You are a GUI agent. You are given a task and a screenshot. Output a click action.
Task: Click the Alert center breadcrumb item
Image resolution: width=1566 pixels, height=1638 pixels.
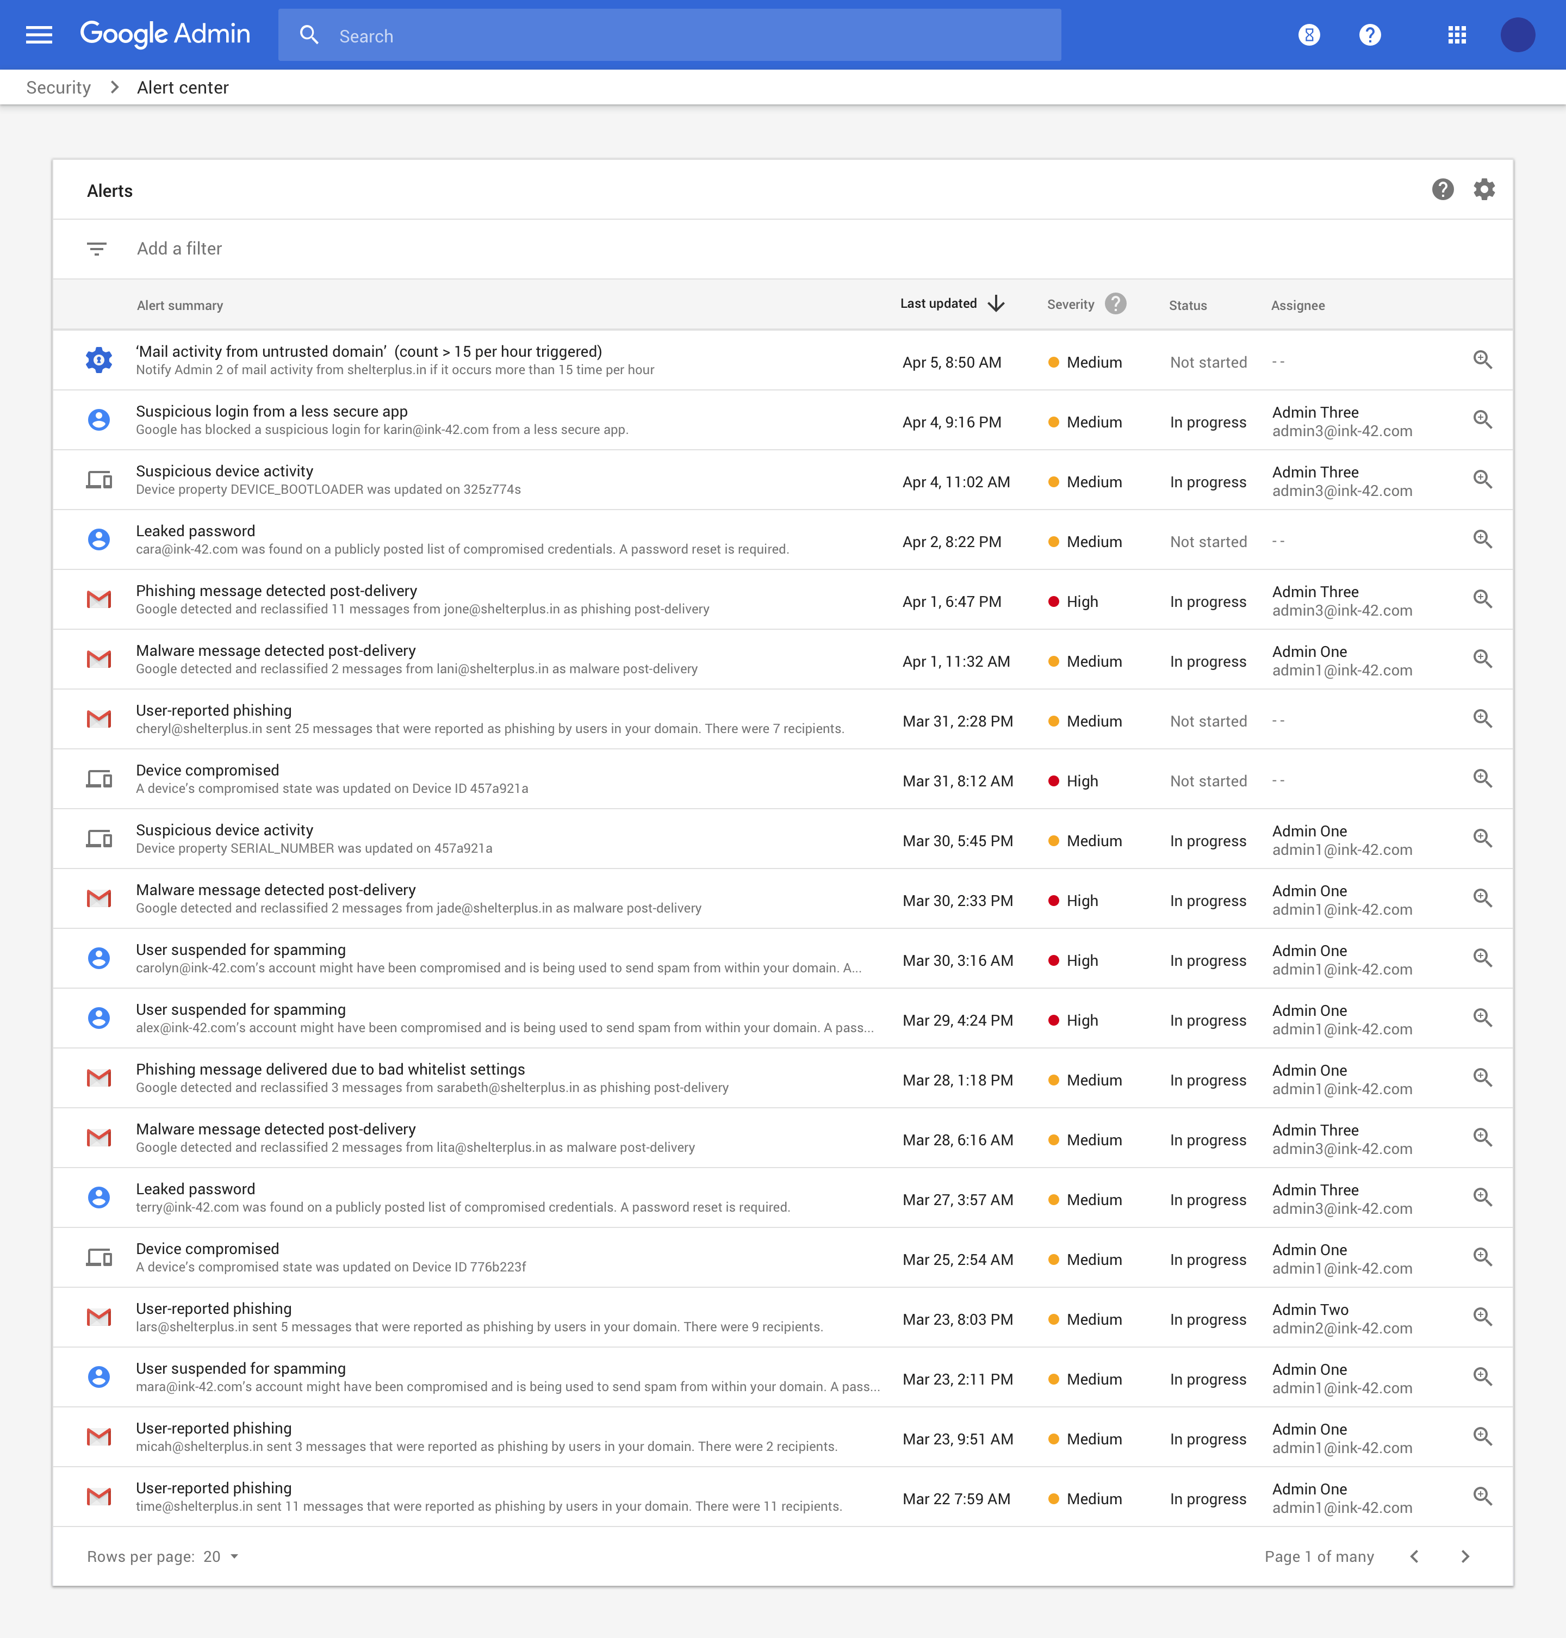click(183, 88)
